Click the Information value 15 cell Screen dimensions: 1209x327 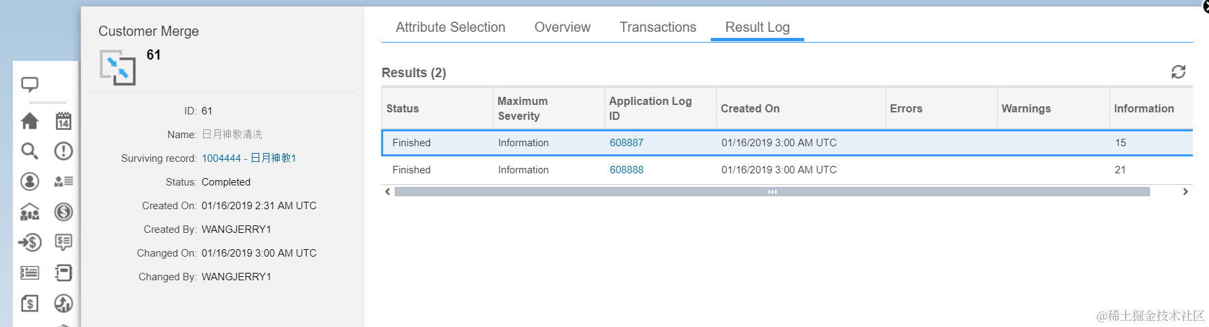click(1120, 143)
